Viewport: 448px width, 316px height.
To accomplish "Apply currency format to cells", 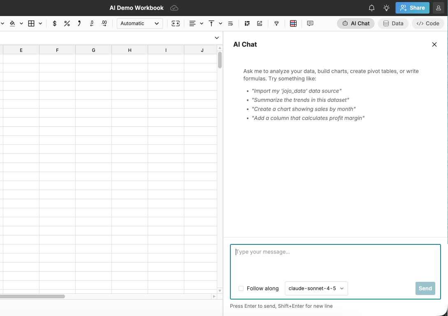I will click(54, 23).
